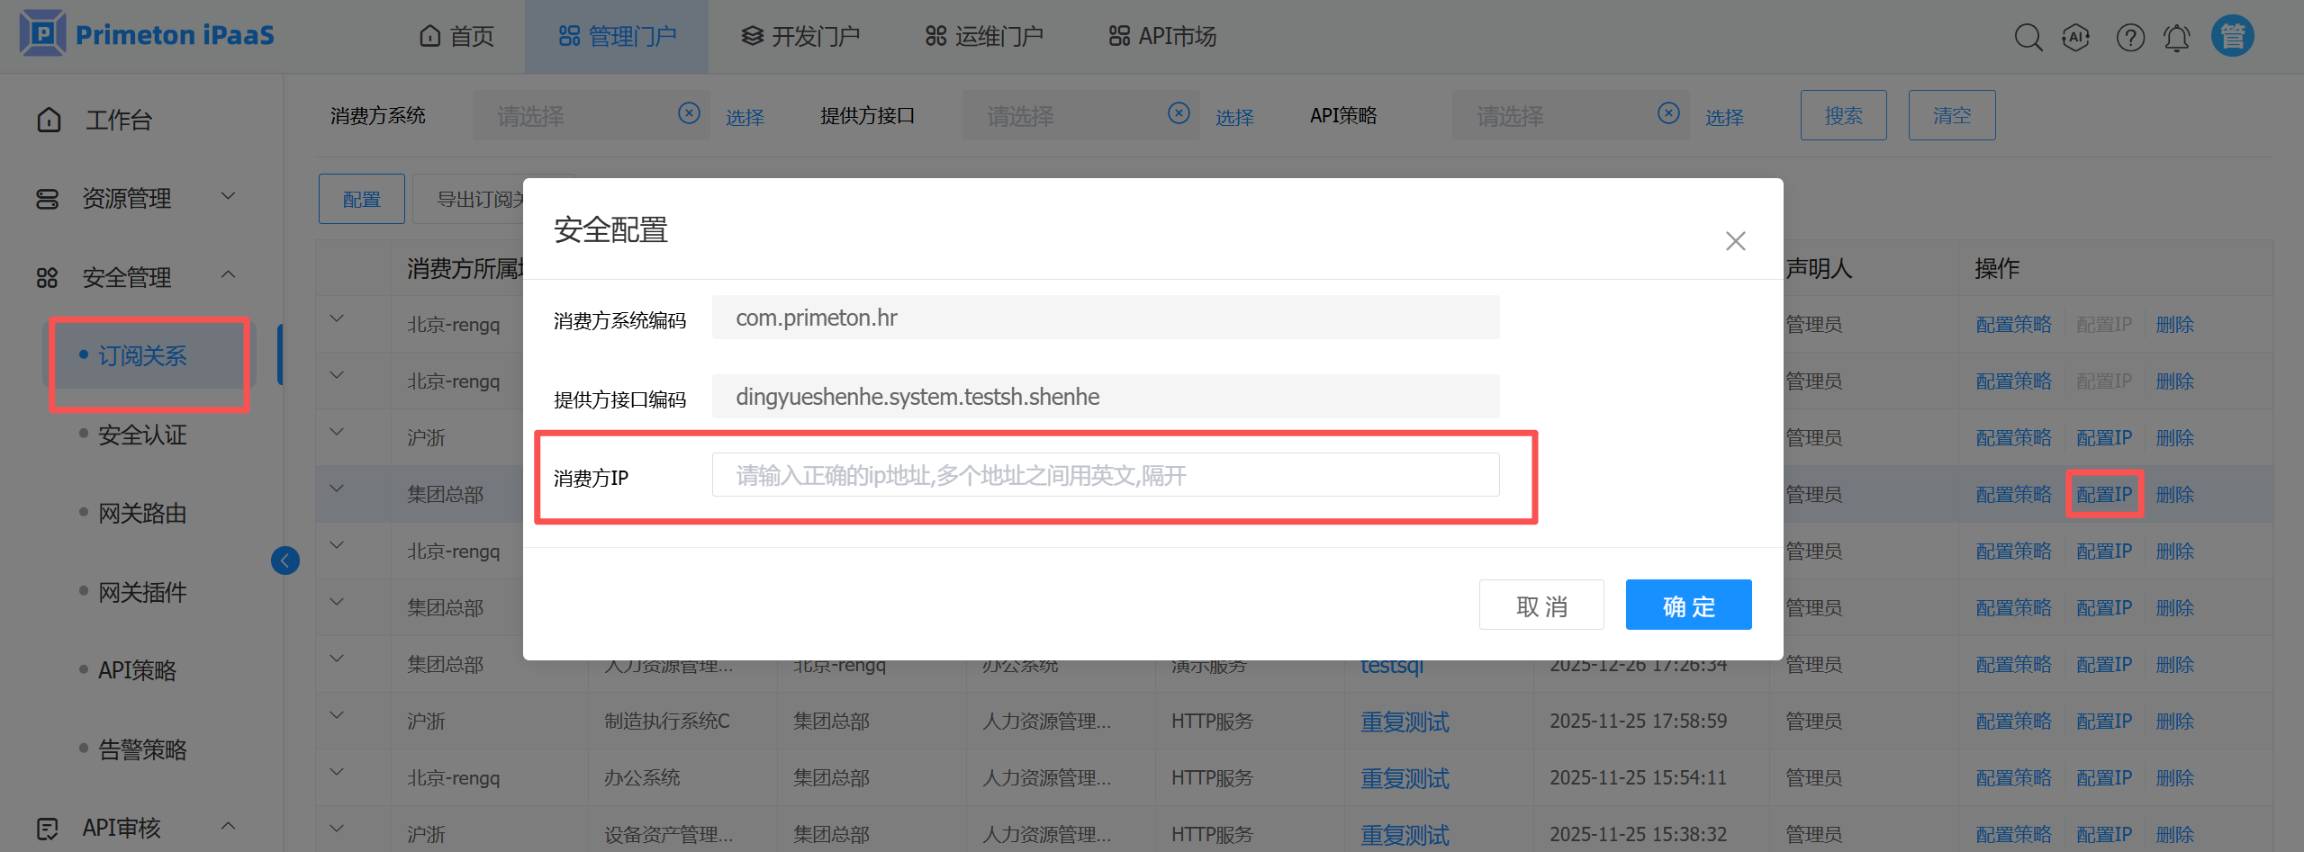This screenshot has height=852, width=2304.
Task: Click the user avatar icon
Action: [2232, 37]
